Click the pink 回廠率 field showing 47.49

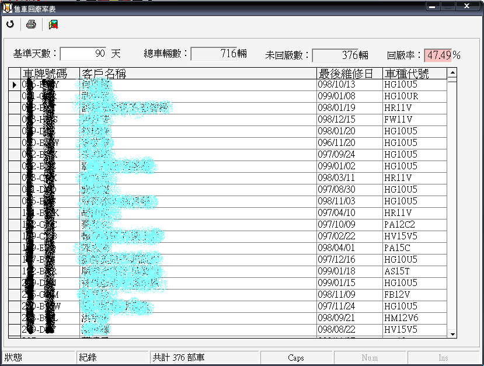438,55
